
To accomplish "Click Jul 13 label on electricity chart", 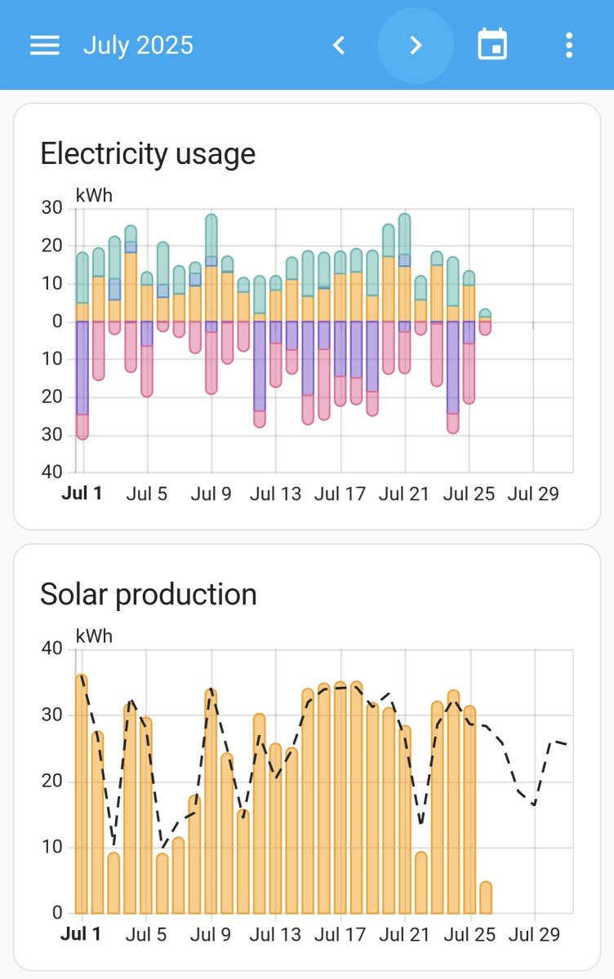I will [x=275, y=494].
